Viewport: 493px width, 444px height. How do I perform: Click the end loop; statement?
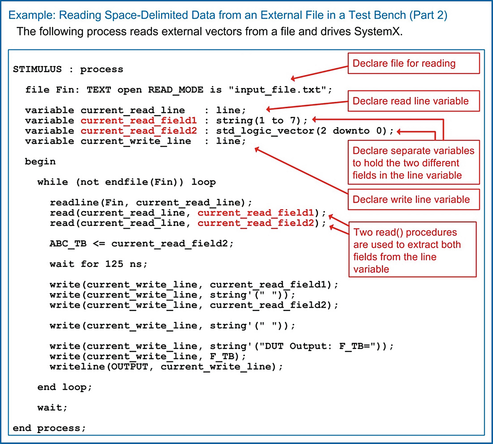point(64,387)
